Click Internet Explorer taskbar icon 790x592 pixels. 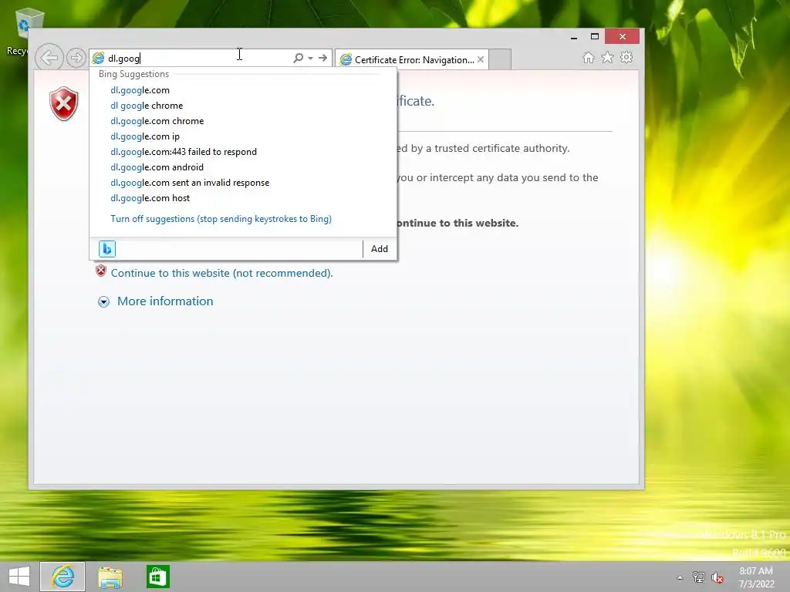(62, 577)
